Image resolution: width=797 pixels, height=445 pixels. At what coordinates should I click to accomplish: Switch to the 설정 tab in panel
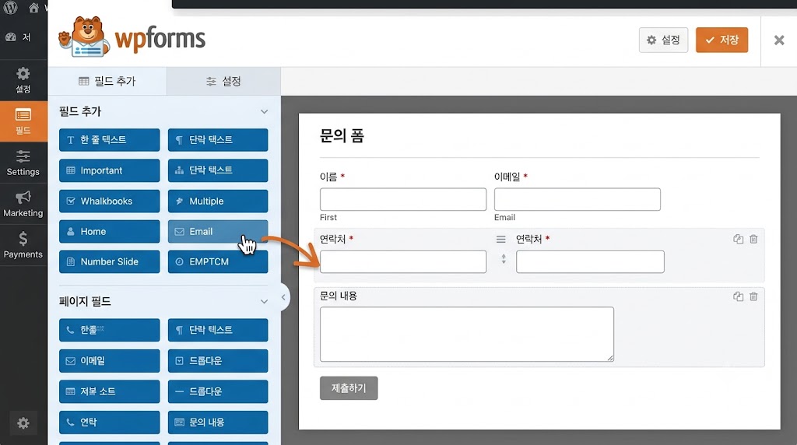click(223, 81)
